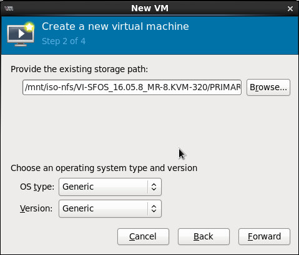Click the 'Version:' label
Screen dimensions: 299x255
[36, 208]
